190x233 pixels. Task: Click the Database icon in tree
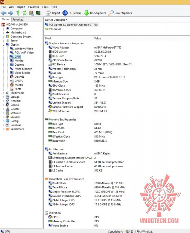click(7, 125)
